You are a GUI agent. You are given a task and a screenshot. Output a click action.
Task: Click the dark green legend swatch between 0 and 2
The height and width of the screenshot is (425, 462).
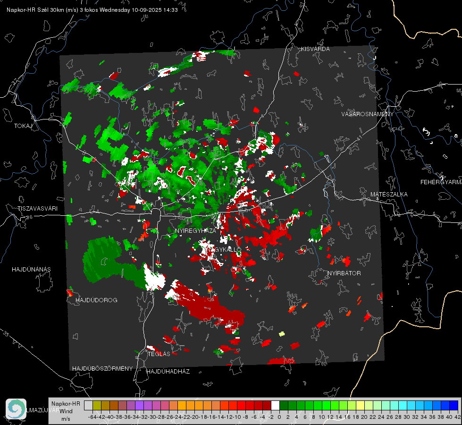pyautogui.click(x=284, y=405)
